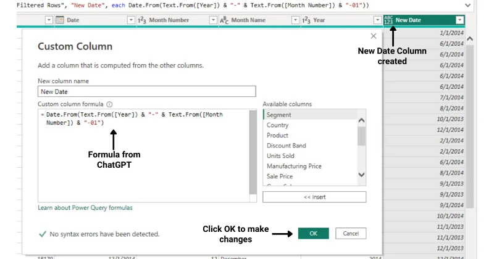The image size is (494, 259).
Task: Click the Month Name column type icon
Action: click(x=224, y=20)
